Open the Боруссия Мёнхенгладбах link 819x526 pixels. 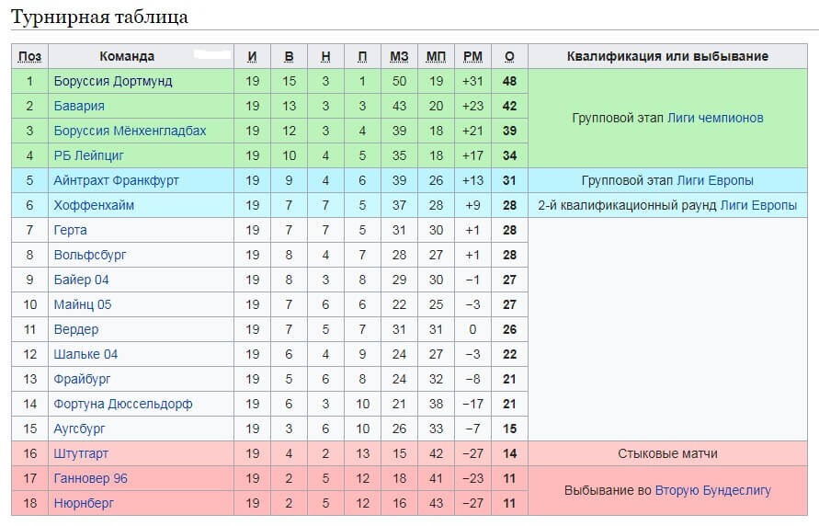click(x=130, y=131)
